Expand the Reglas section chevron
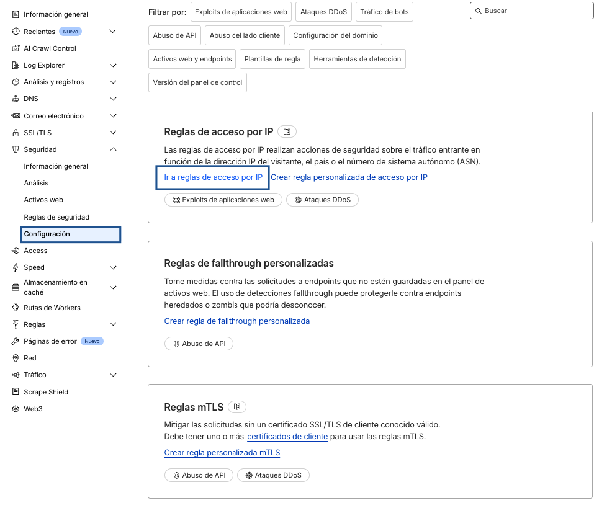 pos(113,324)
